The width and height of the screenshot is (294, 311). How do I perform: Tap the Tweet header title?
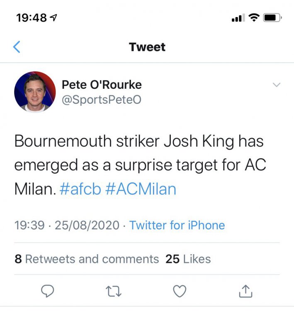coord(147,47)
